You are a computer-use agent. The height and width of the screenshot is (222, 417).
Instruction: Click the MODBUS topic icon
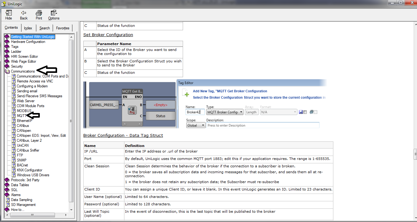14,111
